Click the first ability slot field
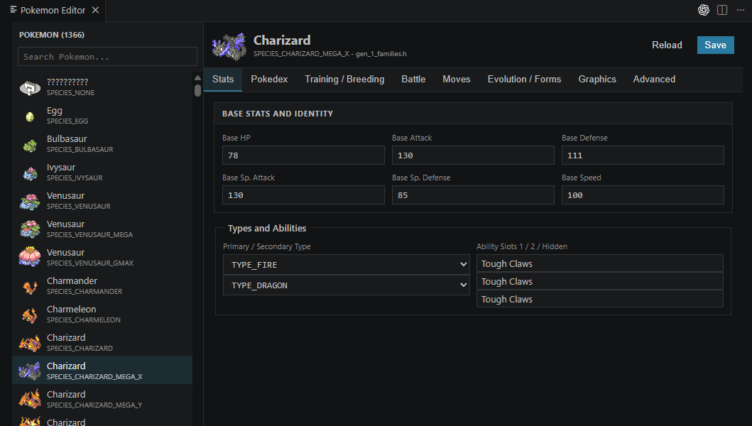 point(599,263)
